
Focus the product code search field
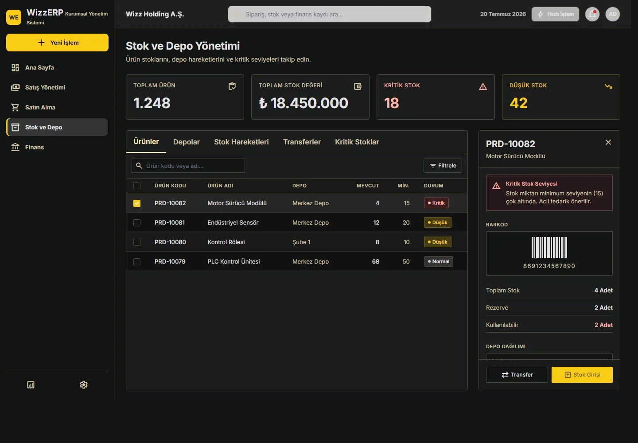(x=188, y=166)
